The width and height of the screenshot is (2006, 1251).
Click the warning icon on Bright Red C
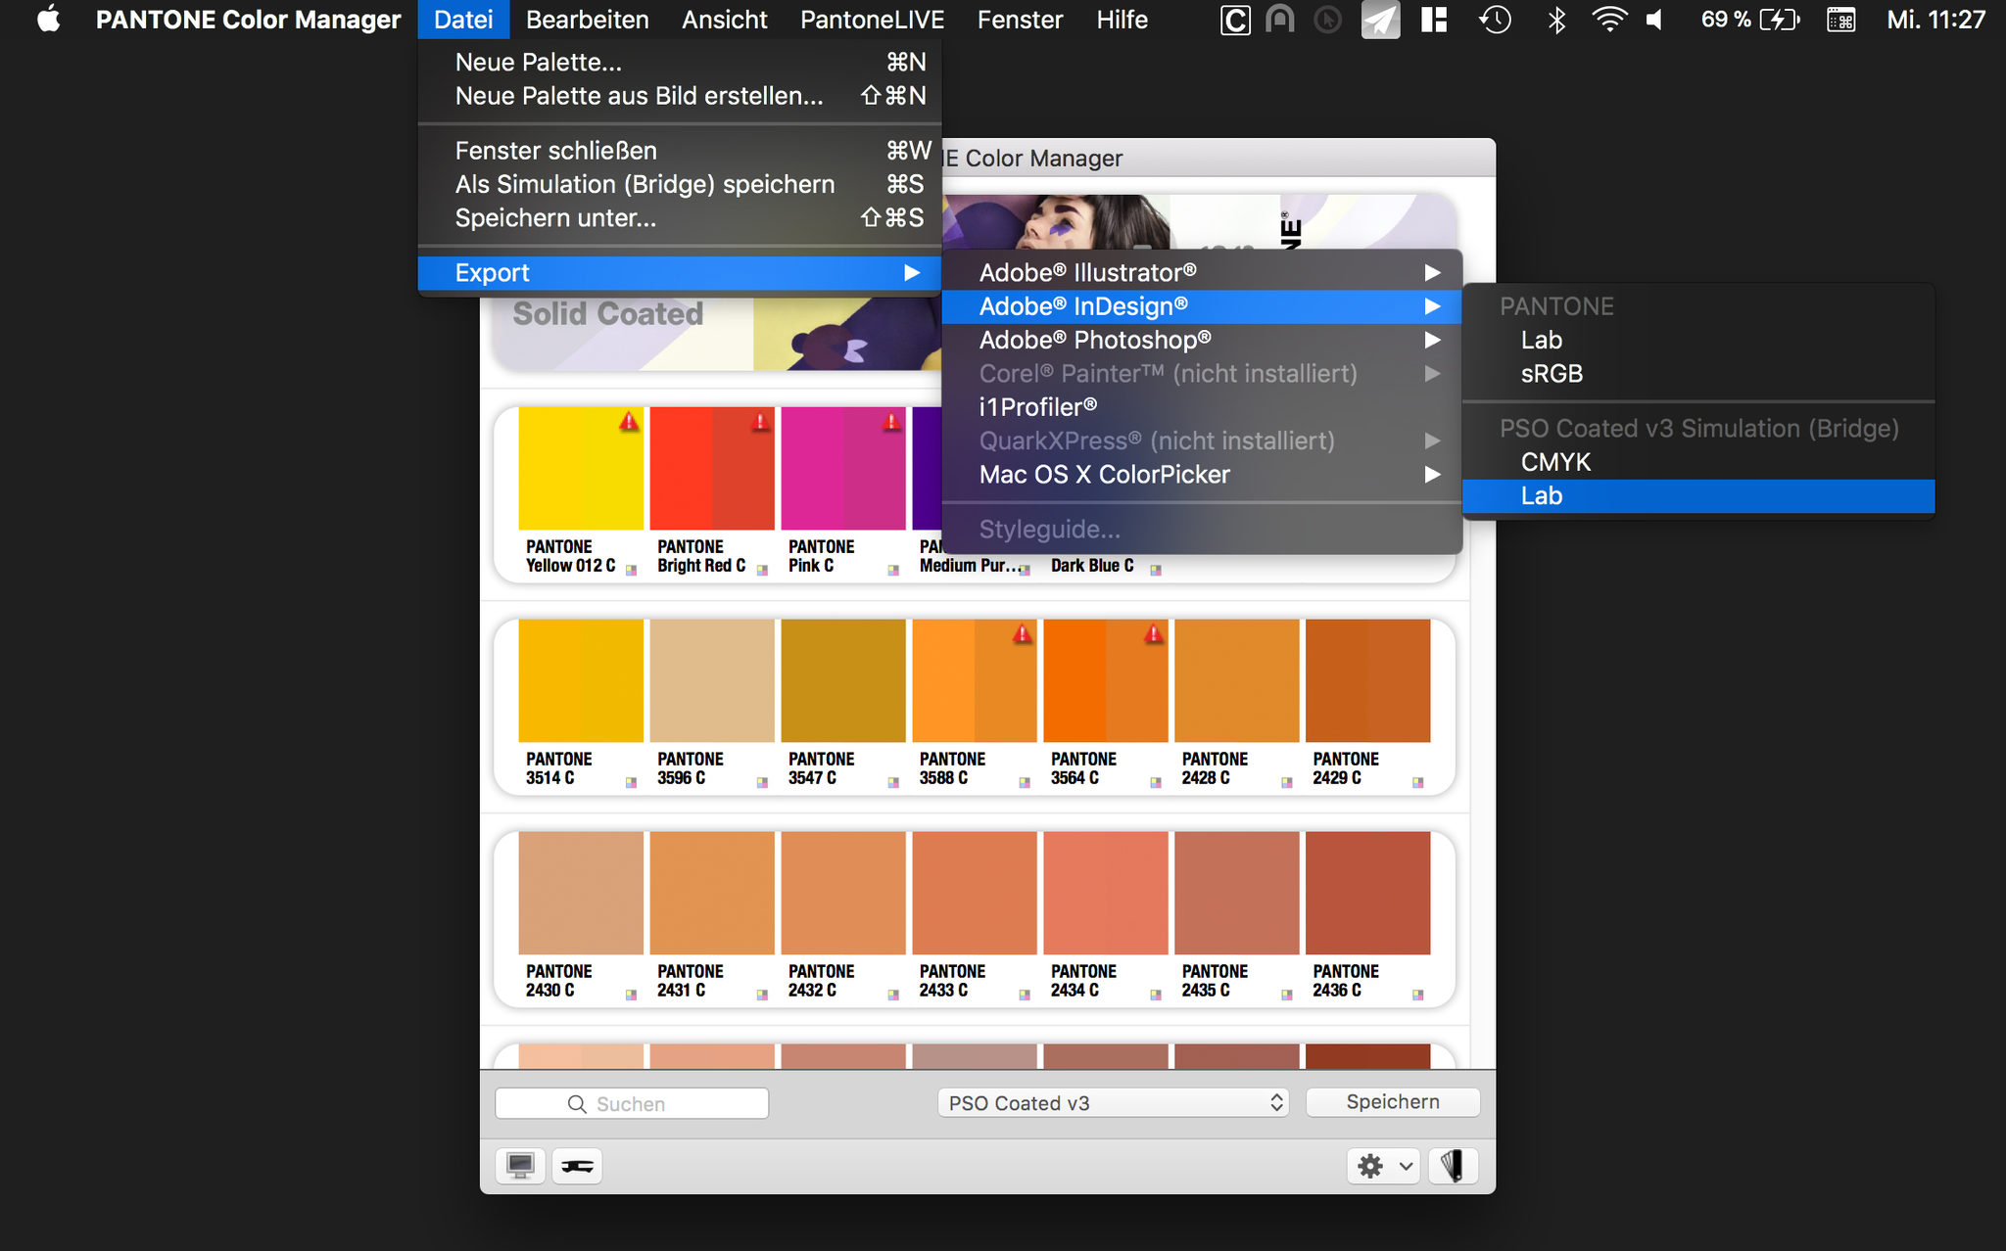[760, 422]
